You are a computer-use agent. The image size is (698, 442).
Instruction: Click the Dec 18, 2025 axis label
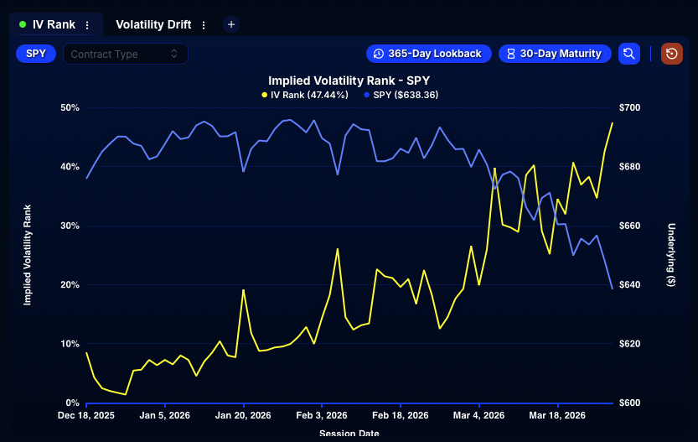tap(86, 415)
